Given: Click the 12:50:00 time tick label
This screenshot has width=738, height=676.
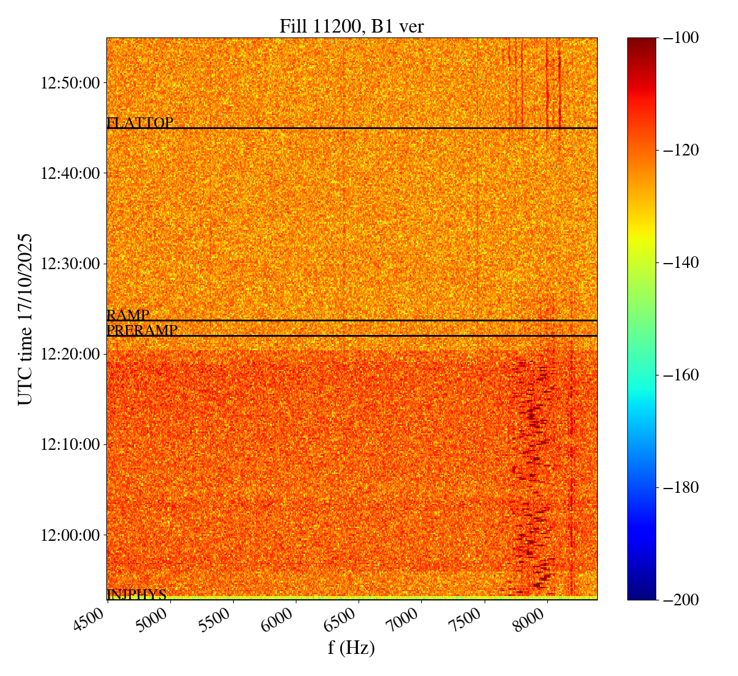Looking at the screenshot, I should [70, 83].
